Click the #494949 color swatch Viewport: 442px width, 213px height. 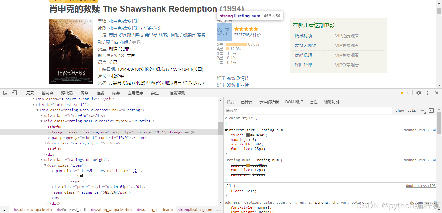(248, 135)
